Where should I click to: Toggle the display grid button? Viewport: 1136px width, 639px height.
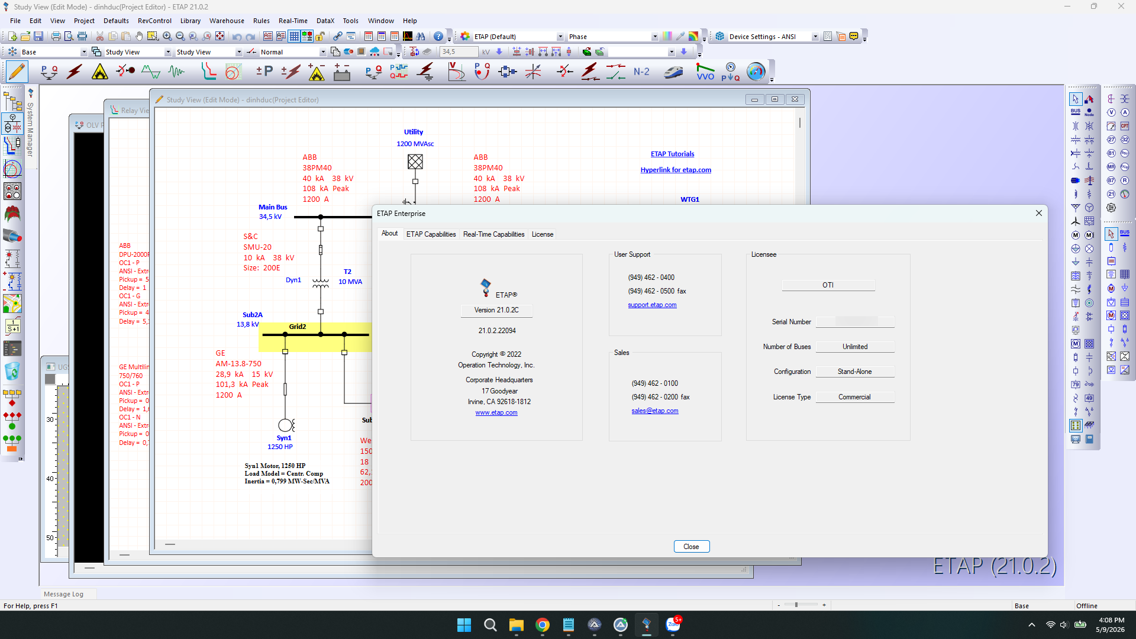294,37
